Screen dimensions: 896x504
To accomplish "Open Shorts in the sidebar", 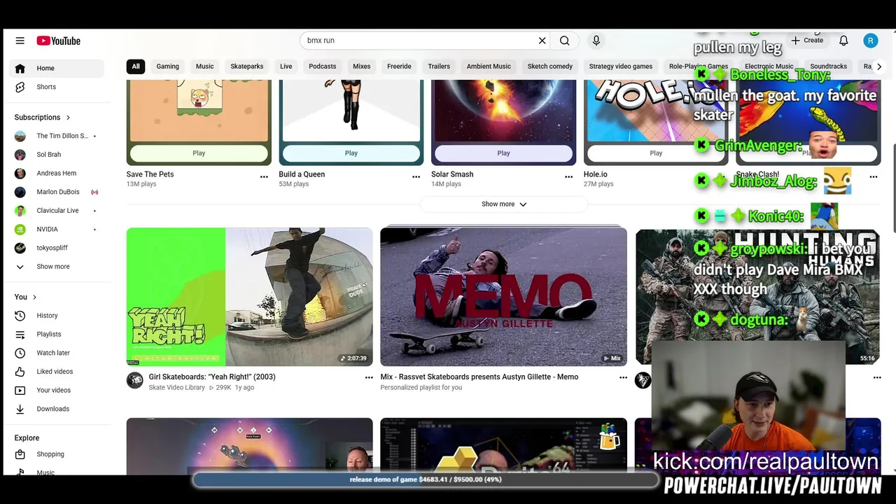I will (x=58, y=87).
